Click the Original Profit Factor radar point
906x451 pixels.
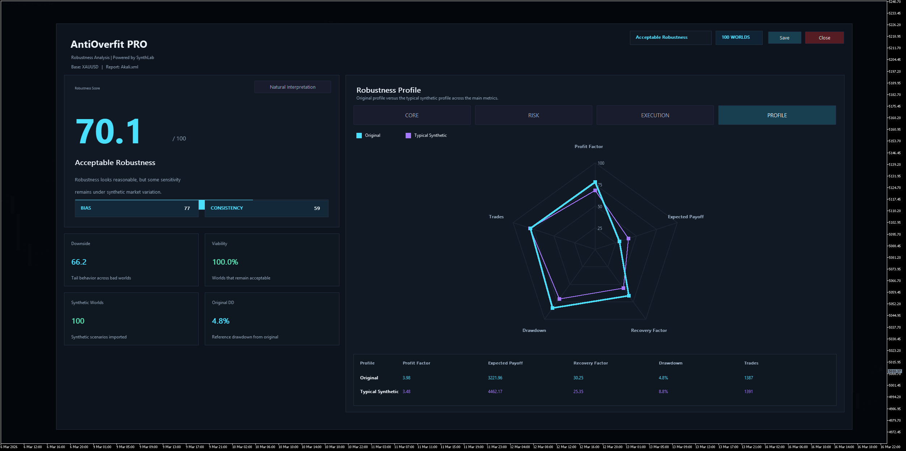tap(595, 182)
